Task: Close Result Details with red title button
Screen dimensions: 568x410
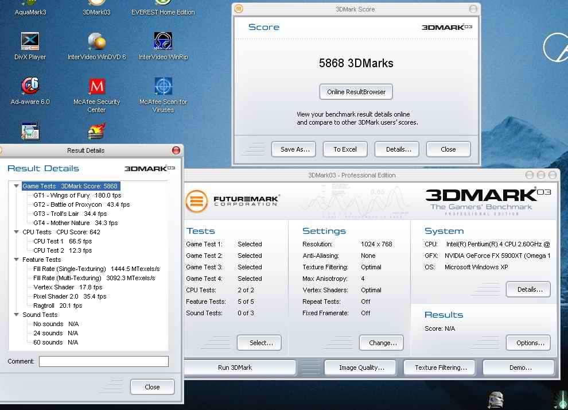Action: click(x=176, y=150)
